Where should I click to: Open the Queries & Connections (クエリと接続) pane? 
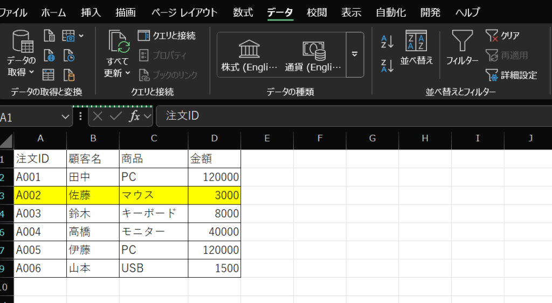(x=167, y=36)
